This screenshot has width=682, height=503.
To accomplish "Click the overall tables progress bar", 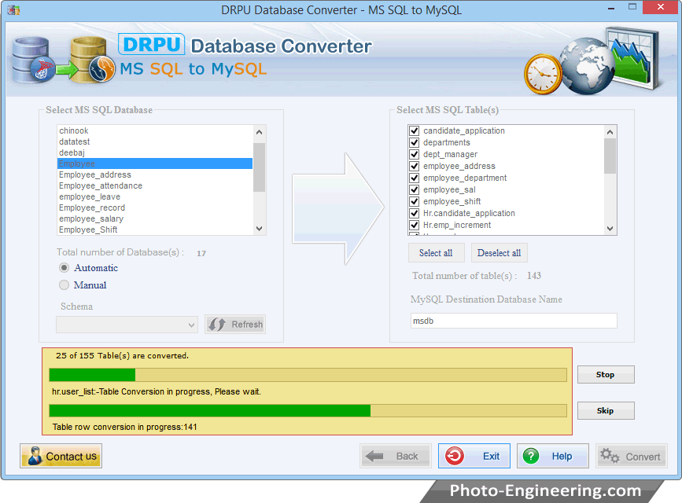I will click(x=308, y=374).
